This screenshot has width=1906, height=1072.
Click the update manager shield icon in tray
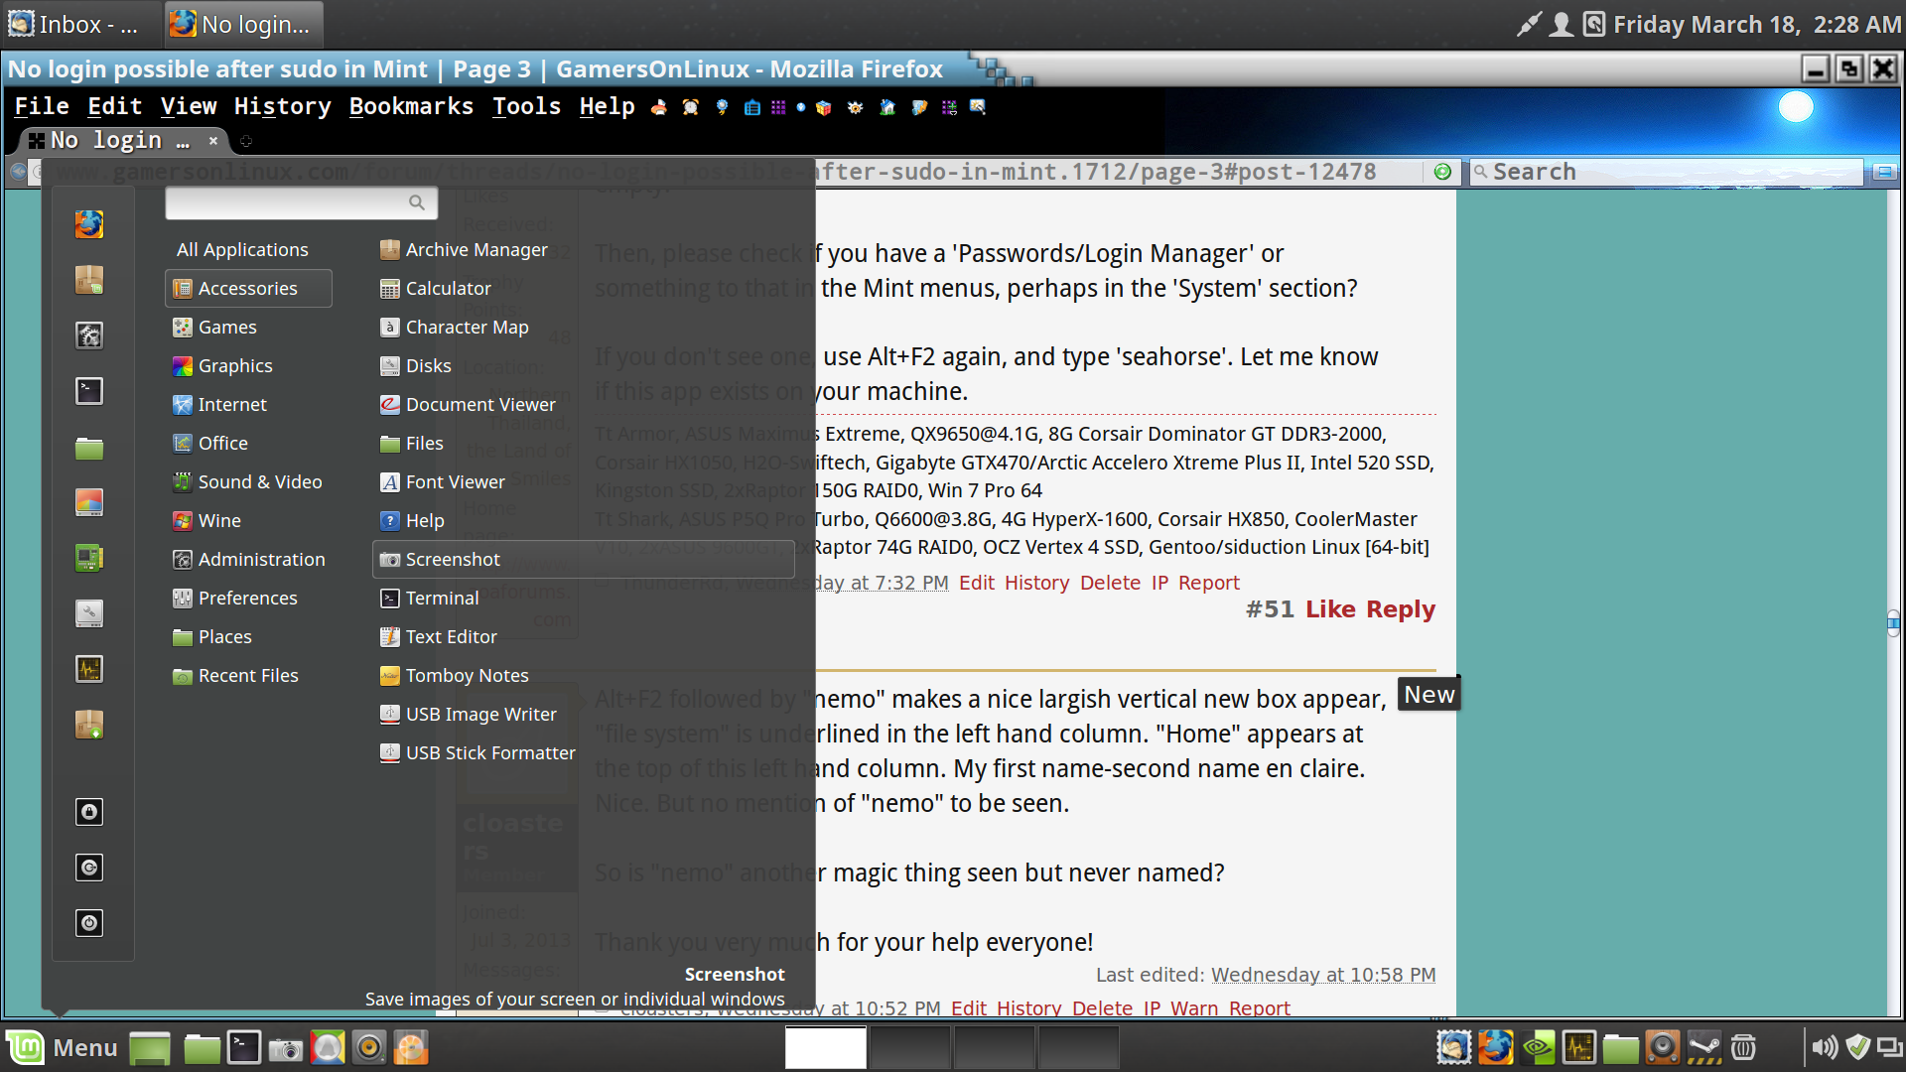(1857, 1047)
